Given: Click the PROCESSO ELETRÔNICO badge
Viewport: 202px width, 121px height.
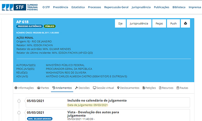Looking at the screenshot, I should click(30, 26).
